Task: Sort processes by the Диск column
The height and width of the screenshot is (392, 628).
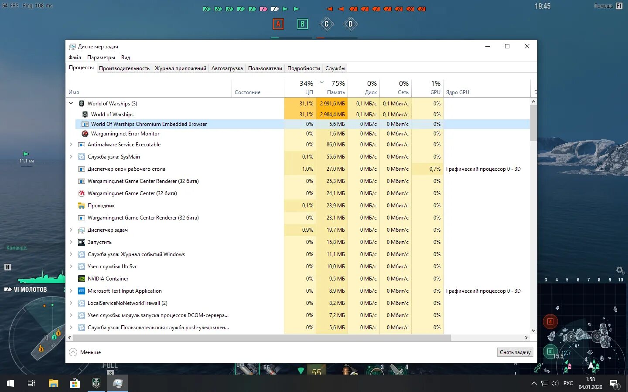Action: coord(364,88)
